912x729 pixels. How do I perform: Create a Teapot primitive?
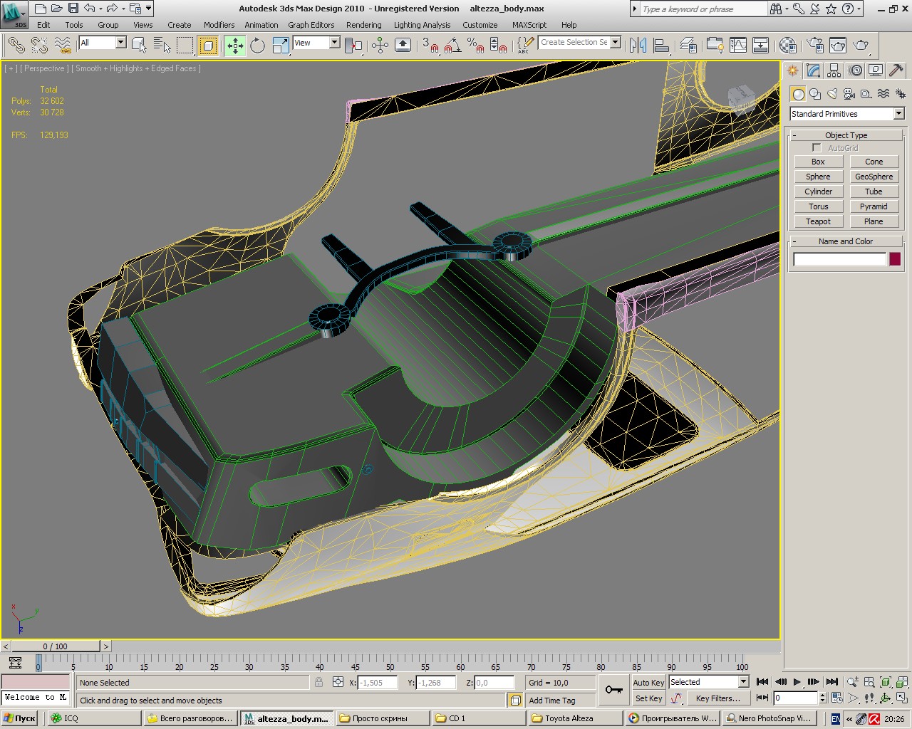point(818,221)
